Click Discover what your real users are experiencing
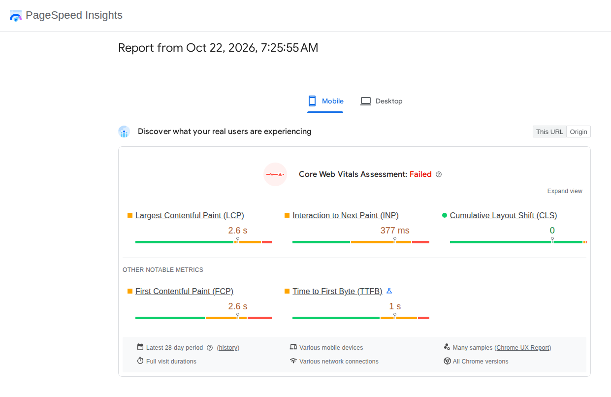 225,132
